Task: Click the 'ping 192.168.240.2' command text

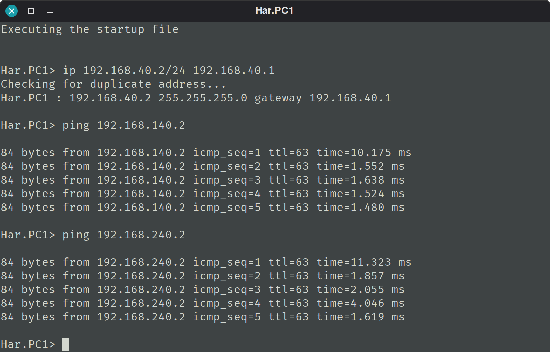Action: (x=124, y=235)
